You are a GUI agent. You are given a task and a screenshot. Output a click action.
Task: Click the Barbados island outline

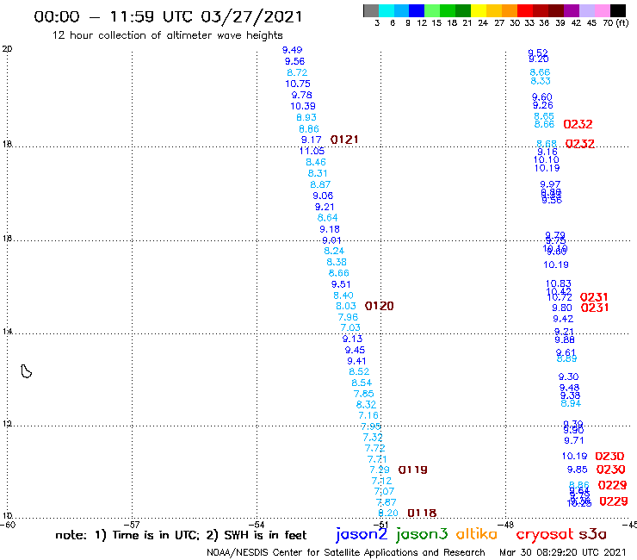(x=26, y=371)
